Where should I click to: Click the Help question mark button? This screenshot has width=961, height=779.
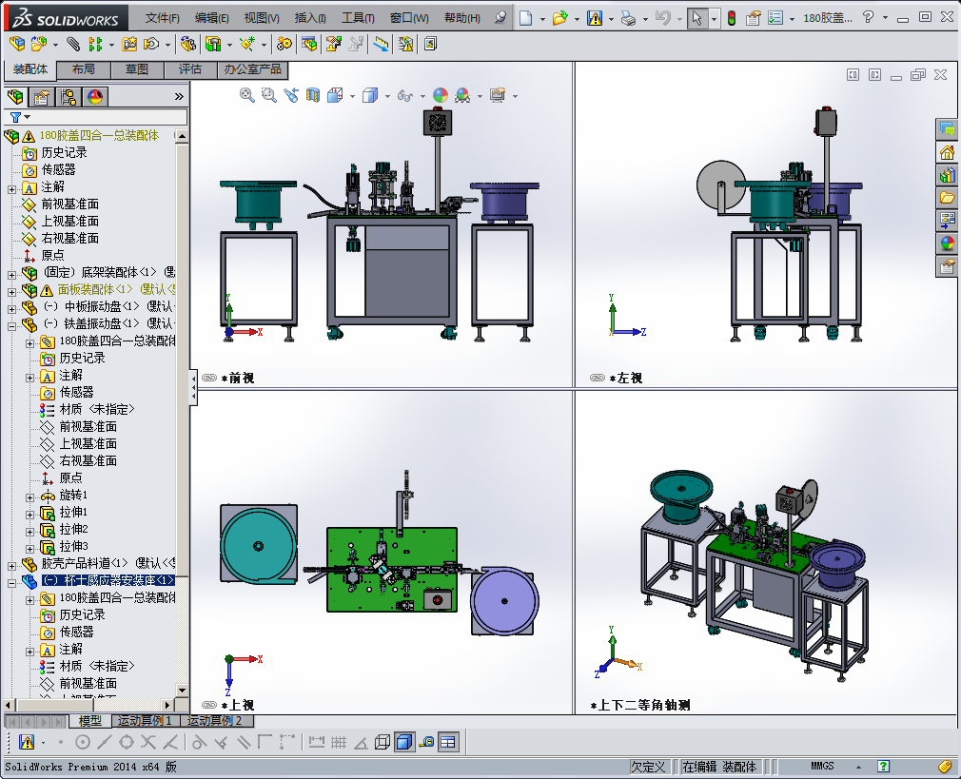coord(868,17)
